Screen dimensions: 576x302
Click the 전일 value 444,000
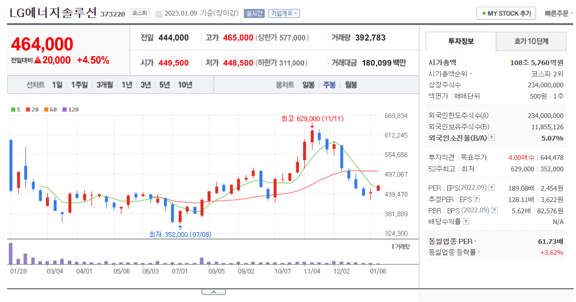174,38
